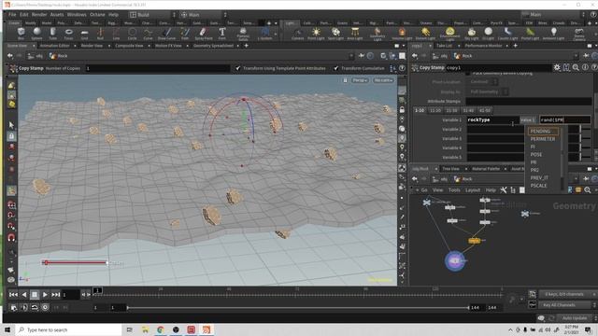Add a Sky Light from shelf
This screenshot has width=598, height=336.
coord(471,34)
